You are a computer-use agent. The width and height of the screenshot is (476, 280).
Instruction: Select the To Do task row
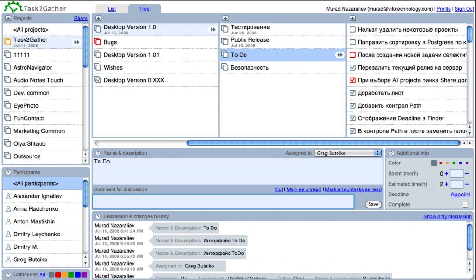click(x=283, y=55)
